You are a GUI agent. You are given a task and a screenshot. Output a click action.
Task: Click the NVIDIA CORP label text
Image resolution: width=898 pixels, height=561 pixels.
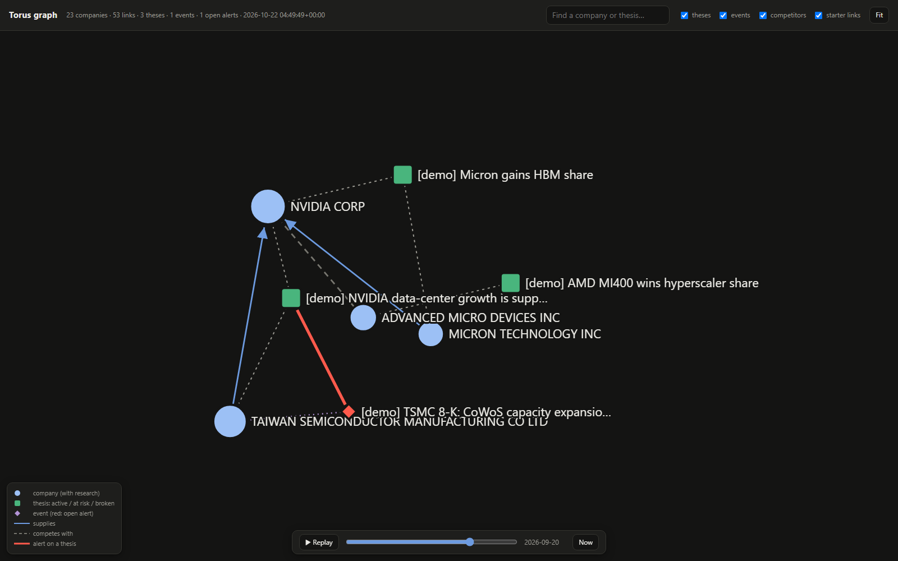328,206
